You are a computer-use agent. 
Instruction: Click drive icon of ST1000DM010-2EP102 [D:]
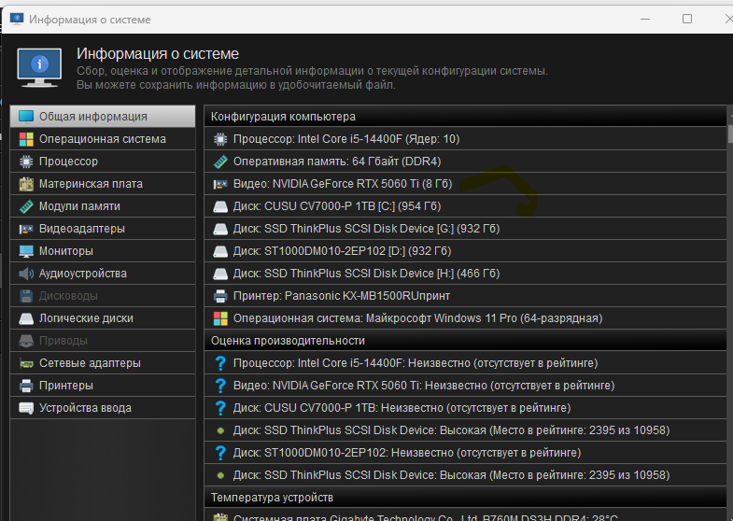point(220,251)
